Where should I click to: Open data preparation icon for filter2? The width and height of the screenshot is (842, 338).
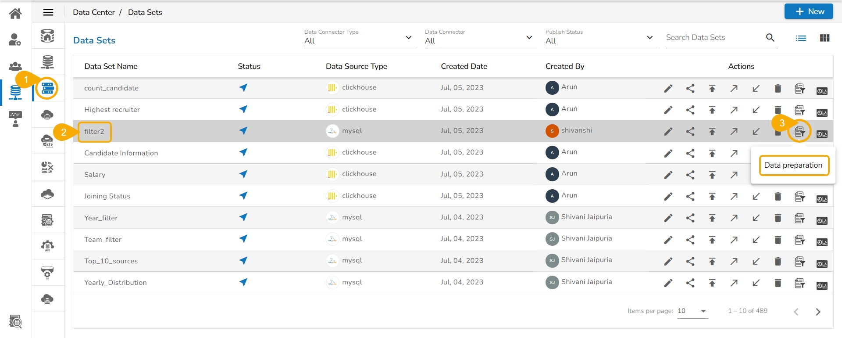point(799,132)
